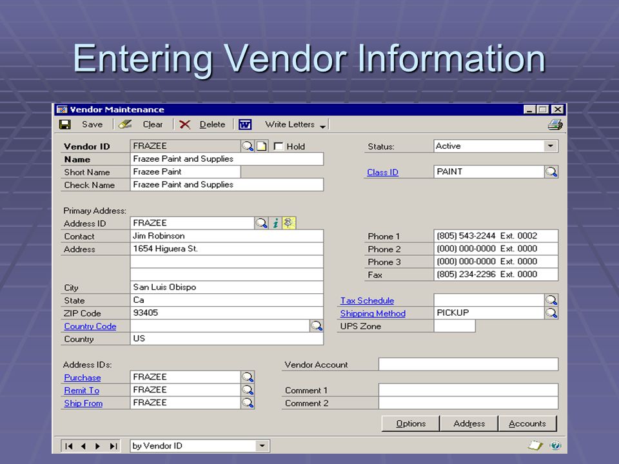Click the City field San Luis Obispo
Viewport: 619px width, 464px height.
[226, 287]
